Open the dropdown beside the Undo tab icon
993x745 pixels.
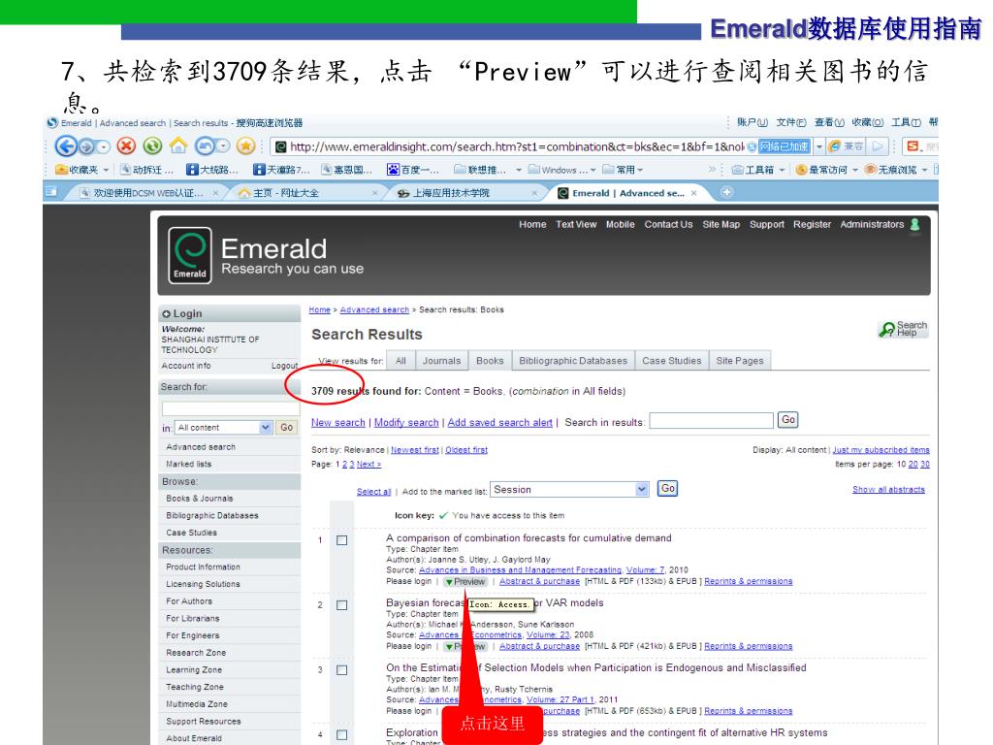[x=222, y=146]
